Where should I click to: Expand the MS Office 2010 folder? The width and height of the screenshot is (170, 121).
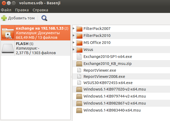click(x=74, y=43)
